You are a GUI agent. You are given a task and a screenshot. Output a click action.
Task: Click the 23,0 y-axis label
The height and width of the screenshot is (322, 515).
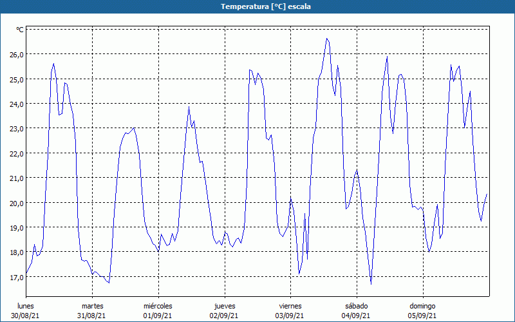click(17, 129)
